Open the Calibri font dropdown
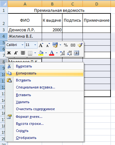Viewport: 115px width, 145px height. coord(22,45)
